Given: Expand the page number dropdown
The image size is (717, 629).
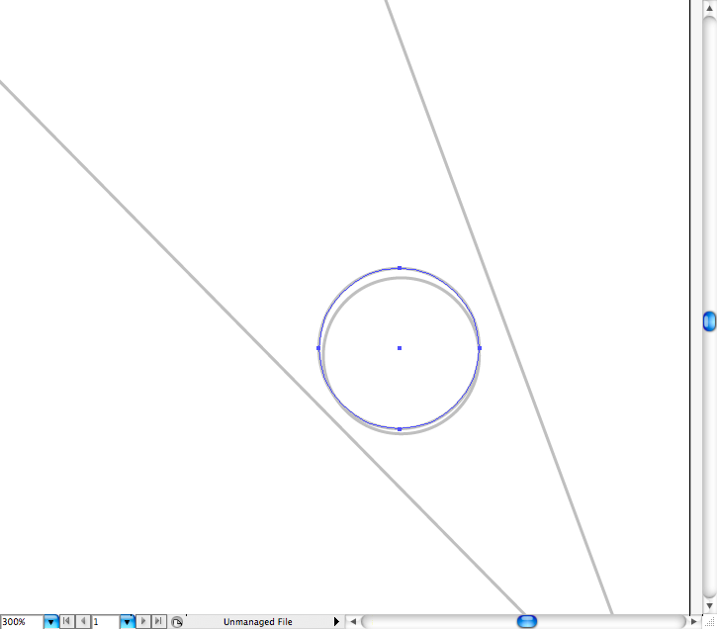Looking at the screenshot, I should [x=127, y=622].
